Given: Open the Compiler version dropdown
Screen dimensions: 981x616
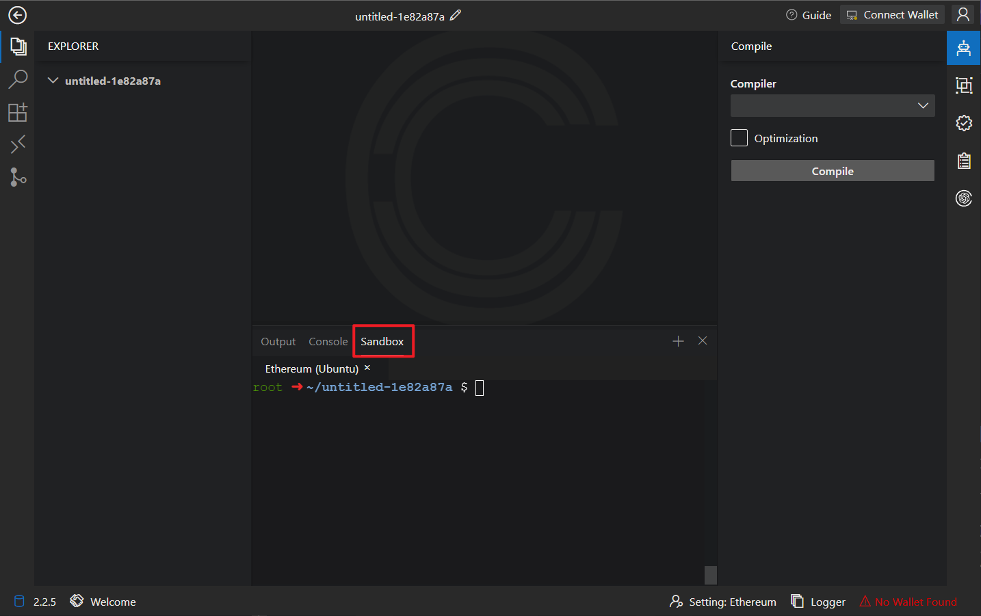Looking at the screenshot, I should tap(832, 106).
